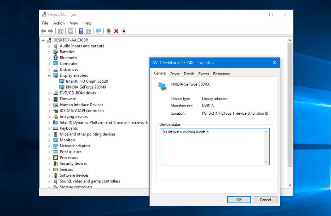
Task: Click the display adapter icon in the General tab
Action: click(162, 86)
